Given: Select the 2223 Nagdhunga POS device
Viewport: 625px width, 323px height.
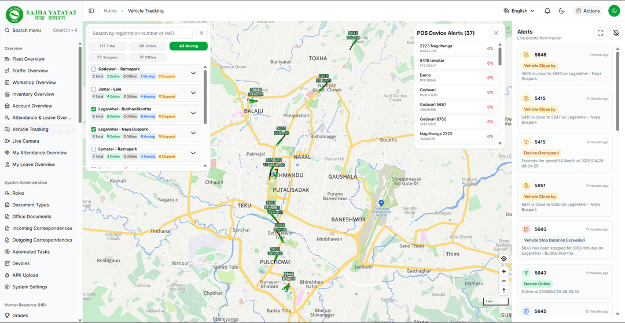Looking at the screenshot, I should [x=456, y=48].
